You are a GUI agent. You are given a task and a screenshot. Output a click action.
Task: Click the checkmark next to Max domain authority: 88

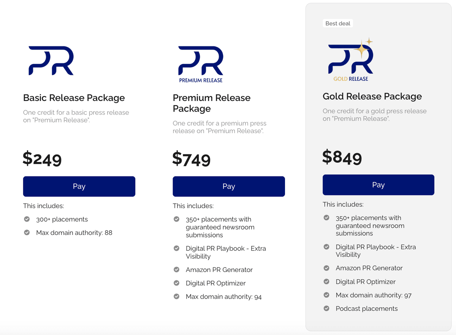pyautogui.click(x=27, y=233)
